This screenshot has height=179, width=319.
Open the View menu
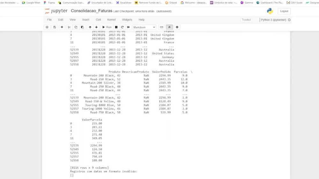(73, 20)
